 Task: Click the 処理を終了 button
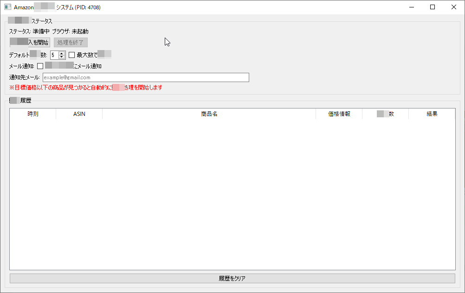tap(71, 43)
